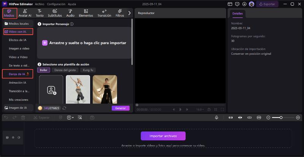Viewport: 304px width, 157px height.
Task: Expand more tabs with right chevron
Action: [130, 13]
